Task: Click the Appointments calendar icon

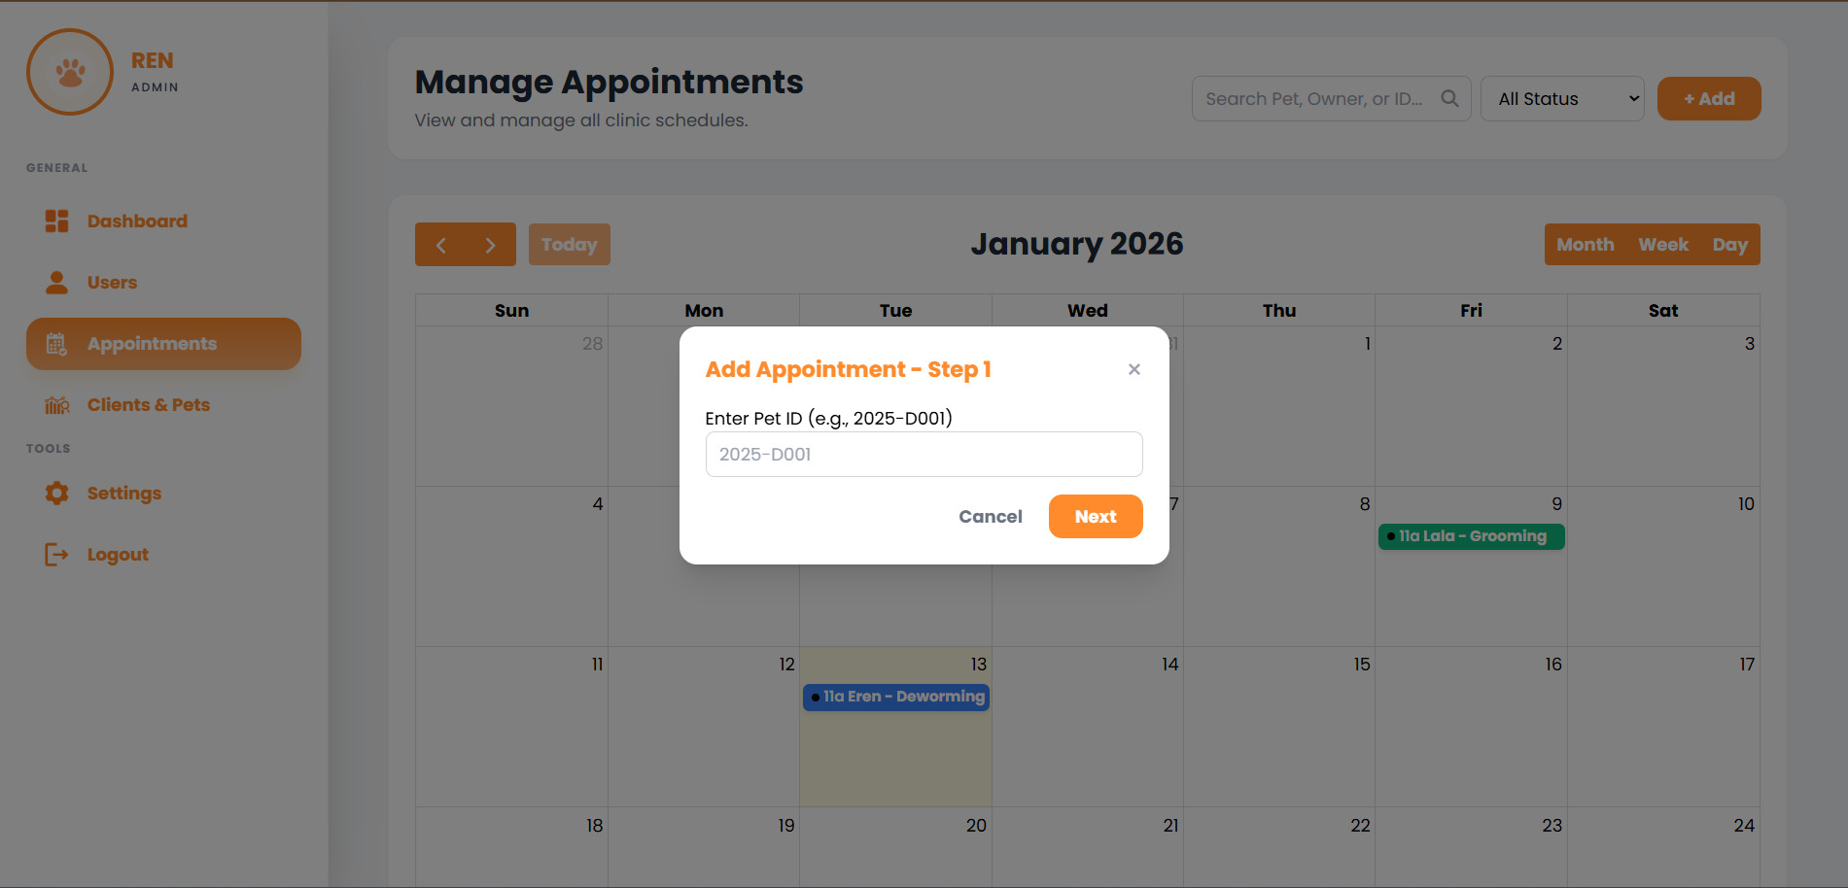Action: point(57,344)
